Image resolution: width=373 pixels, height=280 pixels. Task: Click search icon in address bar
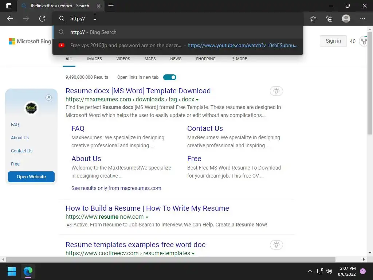62,19
